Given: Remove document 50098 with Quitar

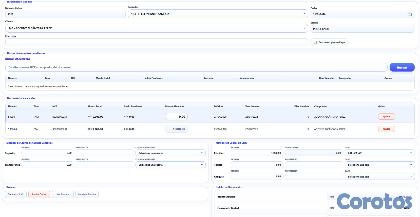Looking at the screenshot, I should pyautogui.click(x=386, y=117).
